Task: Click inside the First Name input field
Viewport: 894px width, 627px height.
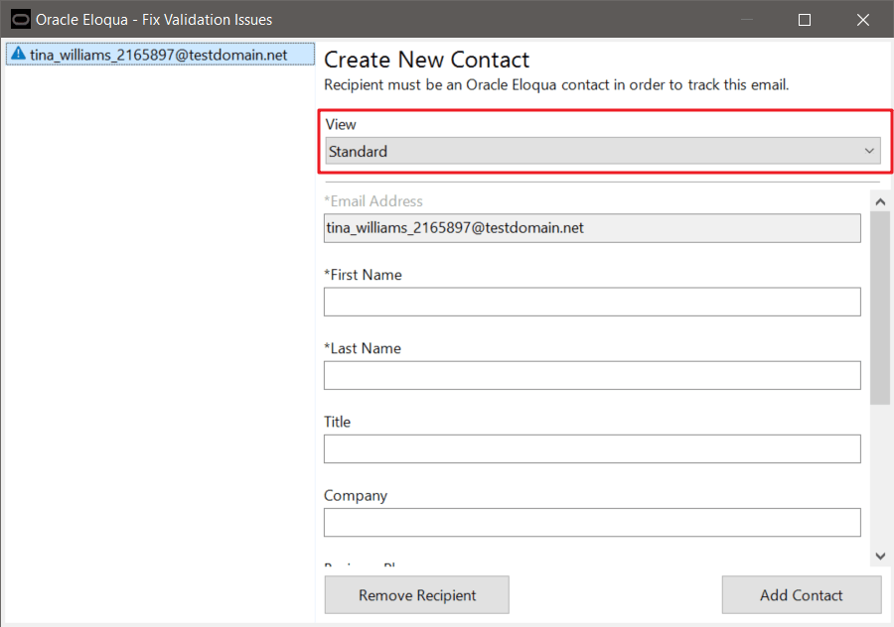Action: click(x=592, y=302)
